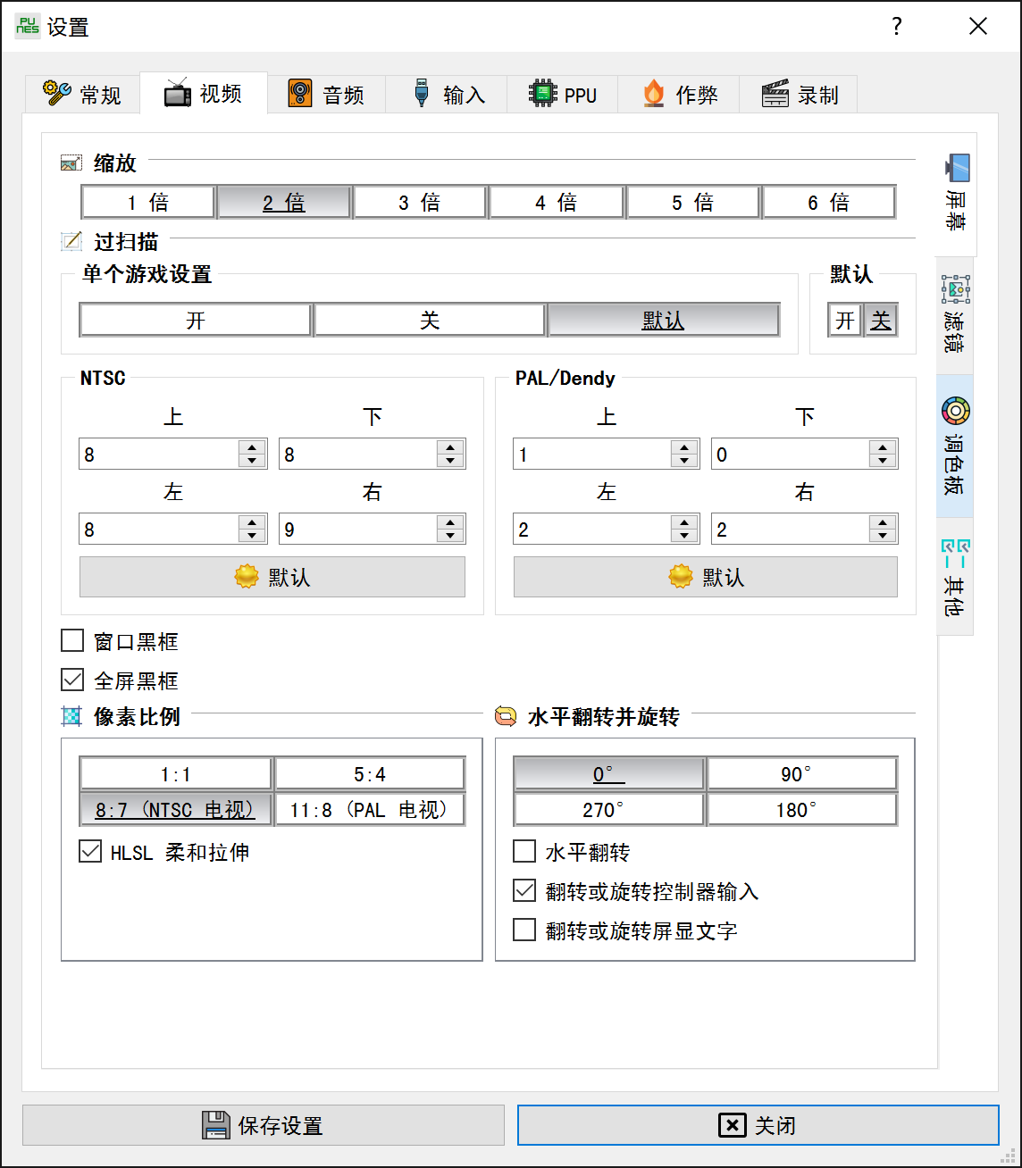
Task: Click the clapperboard icon on 录制 tab
Action: click(x=775, y=94)
